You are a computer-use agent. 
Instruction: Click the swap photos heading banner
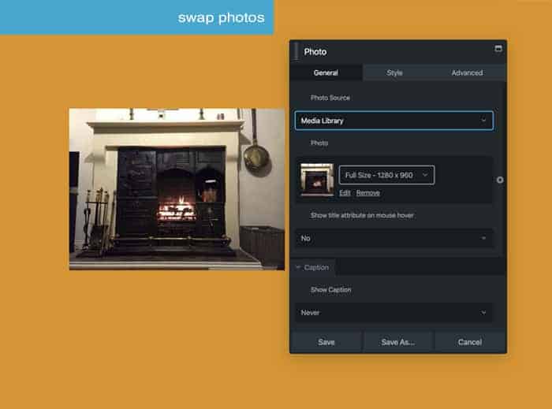point(136,17)
